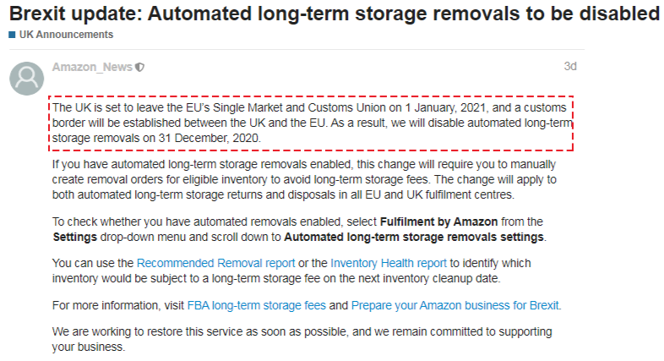The width and height of the screenshot is (664, 361).
Task: Click the red-dashed highlighted first paragraph
Action: point(310,123)
